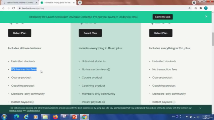Screen dimensions: 214x120
Task: Click the camera icon in the address bar
Action: click(x=196, y=8)
